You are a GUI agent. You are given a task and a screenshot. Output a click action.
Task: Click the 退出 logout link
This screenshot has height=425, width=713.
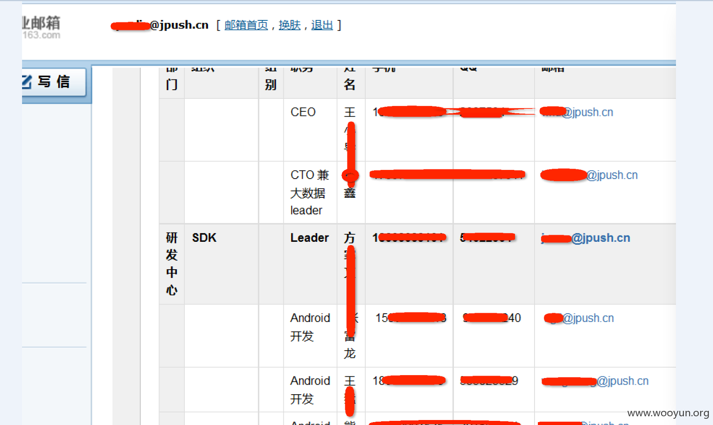point(322,25)
